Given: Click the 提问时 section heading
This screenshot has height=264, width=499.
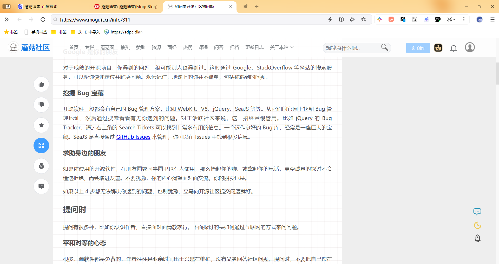Looking at the screenshot, I should 75,210.
